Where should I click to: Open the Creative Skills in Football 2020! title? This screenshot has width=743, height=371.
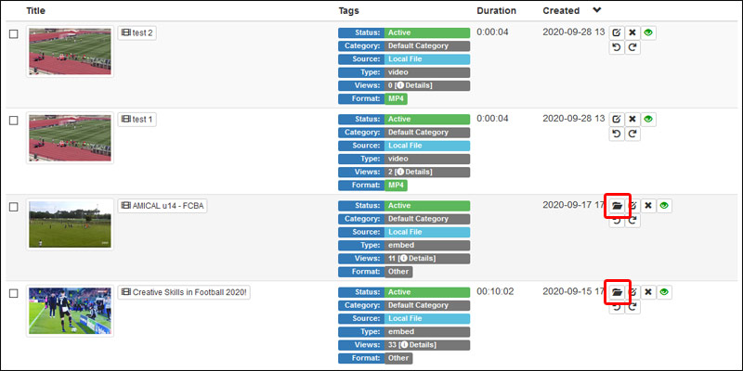point(184,292)
